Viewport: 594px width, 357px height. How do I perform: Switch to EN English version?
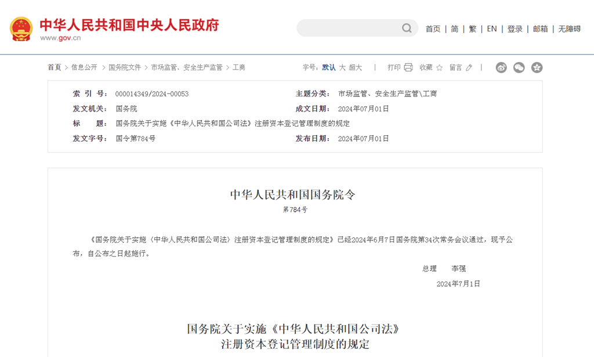coord(492,29)
